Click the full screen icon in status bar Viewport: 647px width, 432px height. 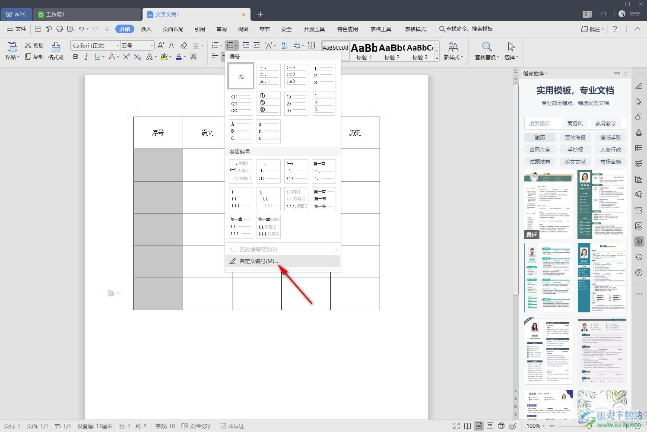point(457,426)
